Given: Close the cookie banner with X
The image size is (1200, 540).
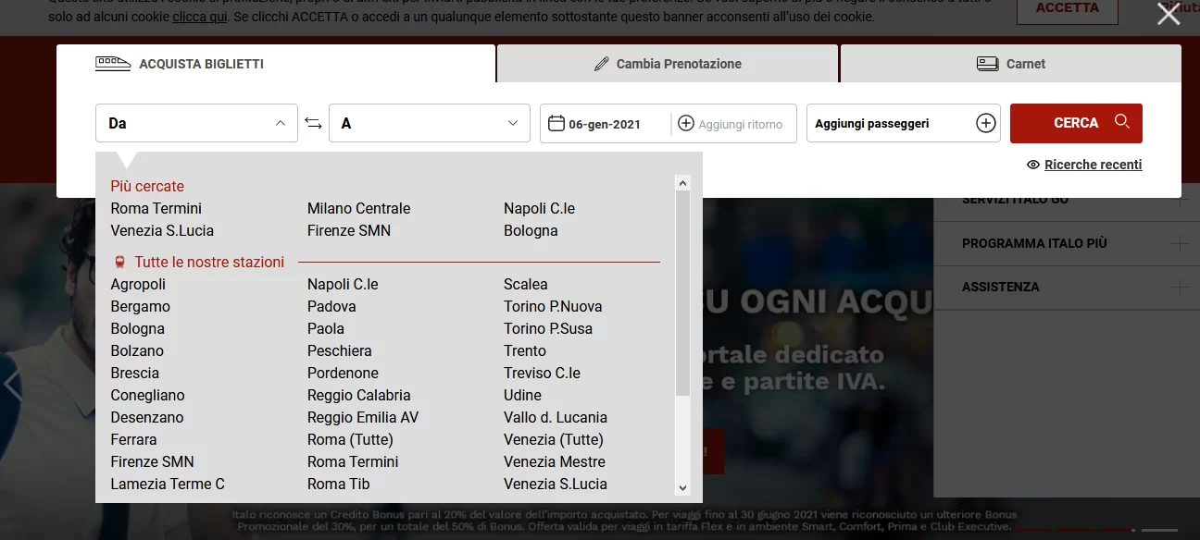Looking at the screenshot, I should (x=1169, y=14).
